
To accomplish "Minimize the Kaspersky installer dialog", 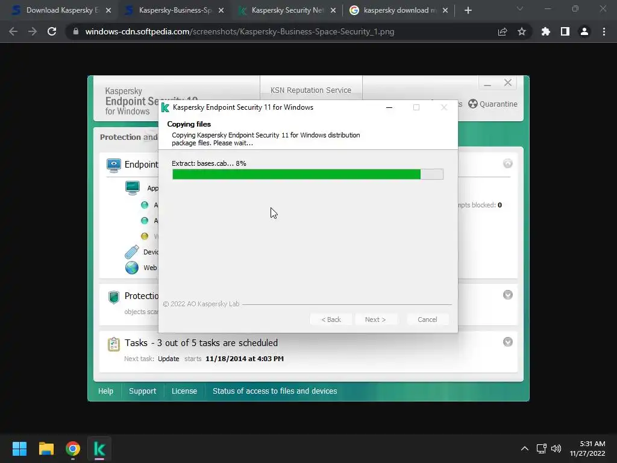I will point(389,107).
